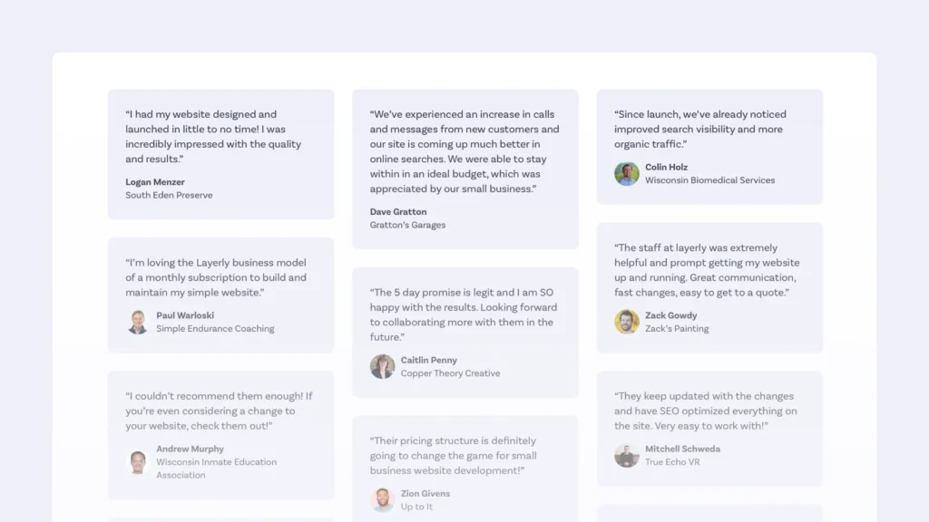The image size is (929, 522).
Task: Click Colin Holz's avatar photo
Action: click(626, 174)
